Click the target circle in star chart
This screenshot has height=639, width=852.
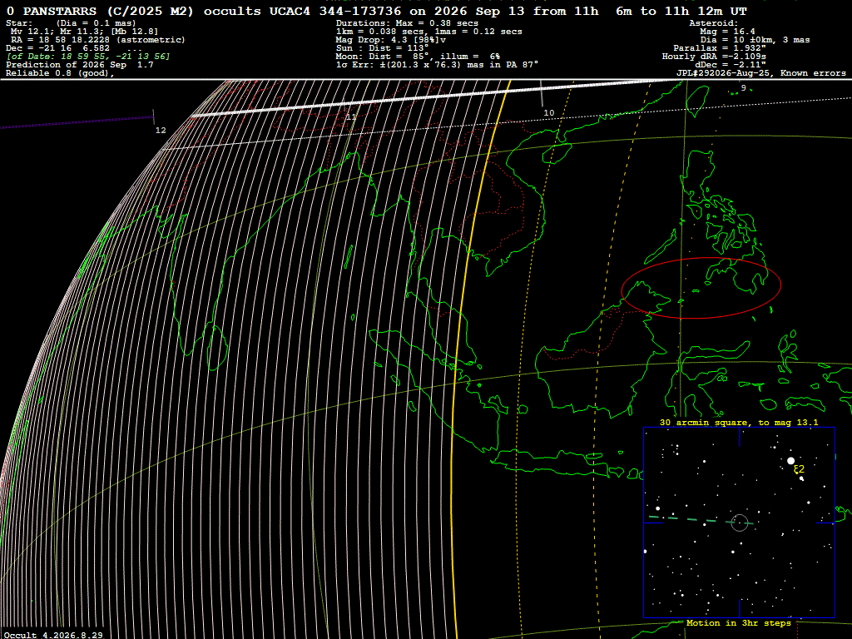[x=740, y=523]
